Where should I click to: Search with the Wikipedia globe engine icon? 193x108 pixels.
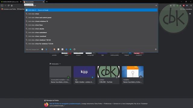[74, 49]
